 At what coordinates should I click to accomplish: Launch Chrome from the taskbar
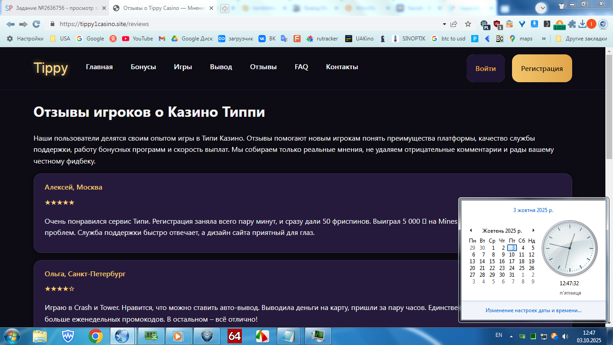coord(95,336)
